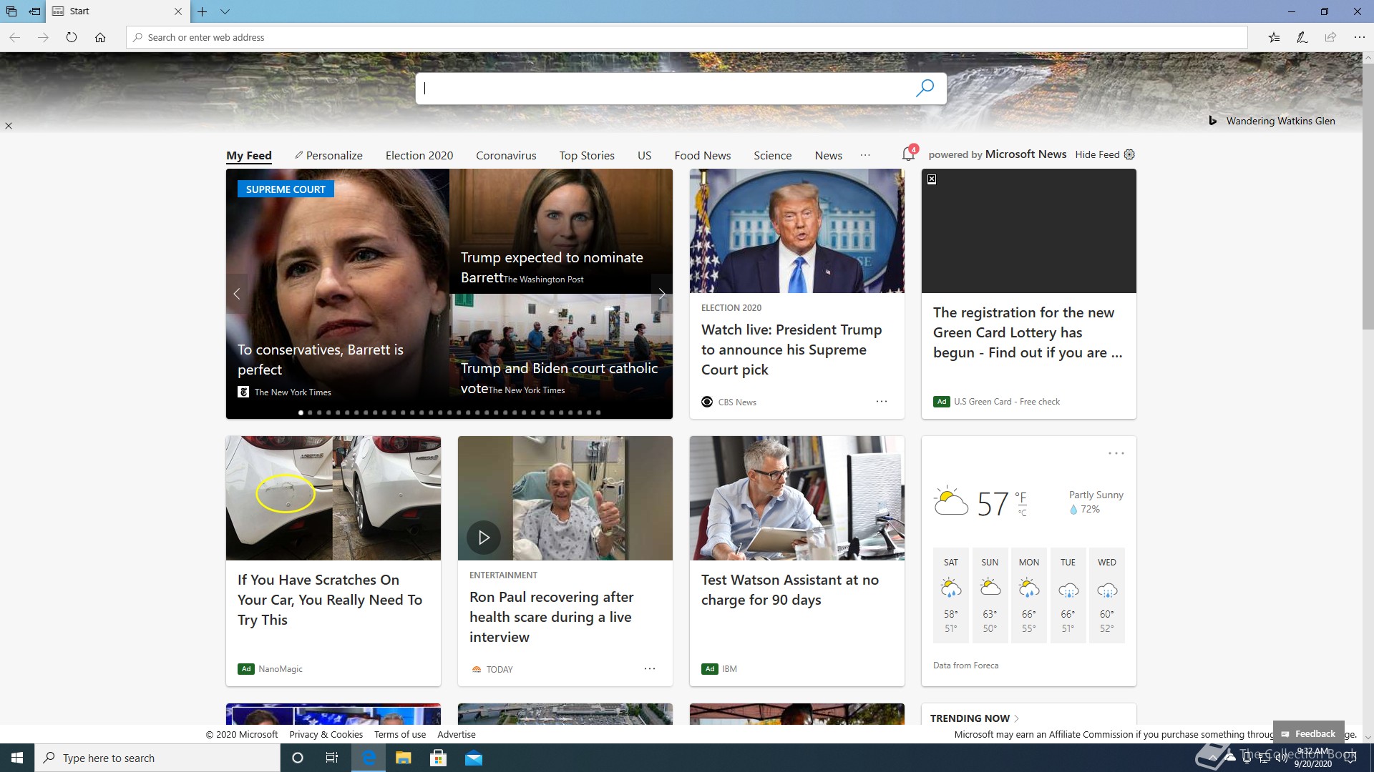
Task: Open feed settings gear icon
Action: pyautogui.click(x=1129, y=154)
